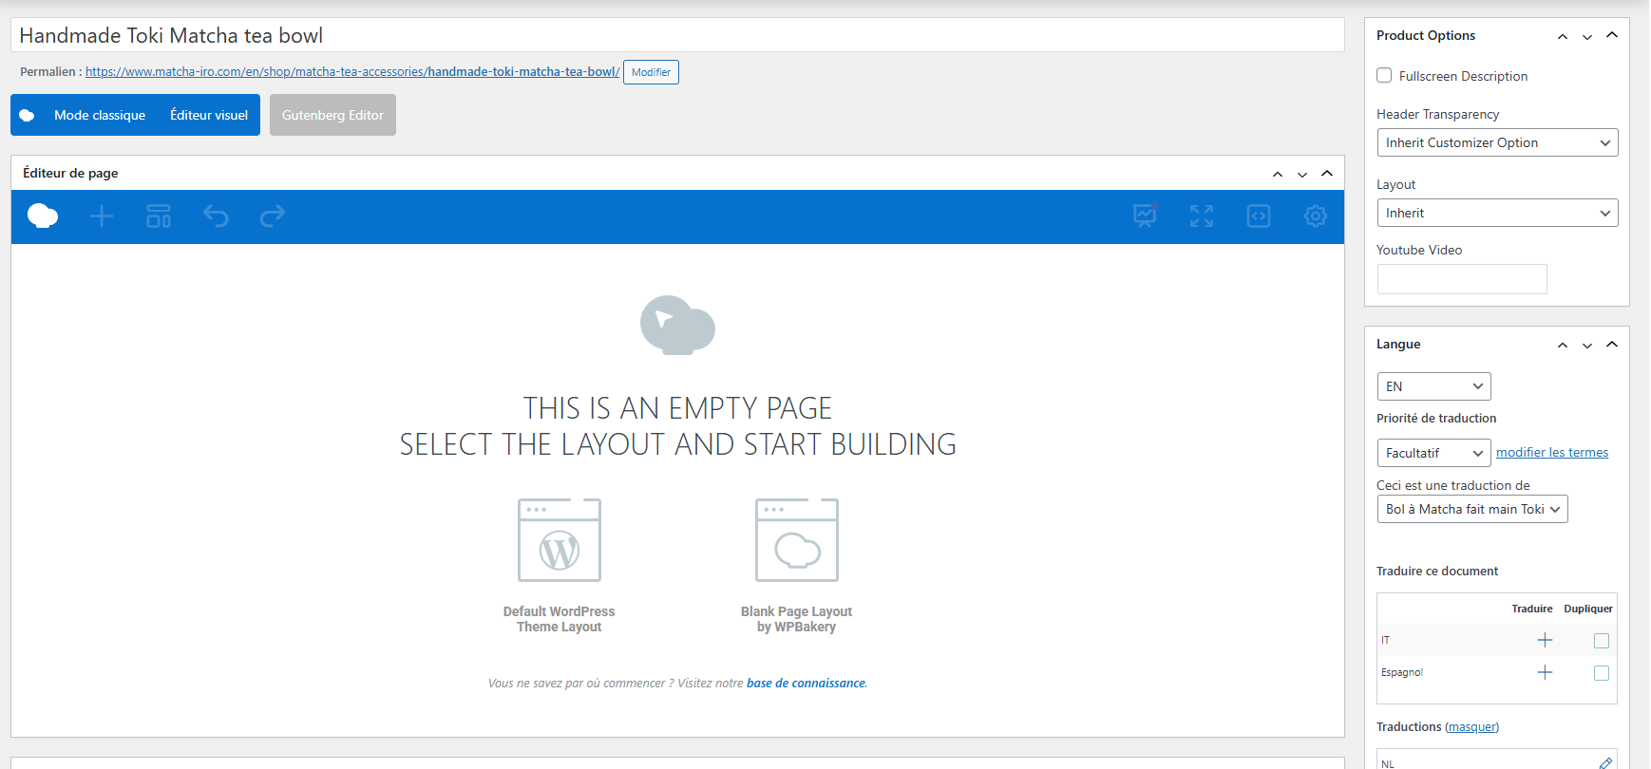Switch to Éditeur visuel

[x=209, y=115]
